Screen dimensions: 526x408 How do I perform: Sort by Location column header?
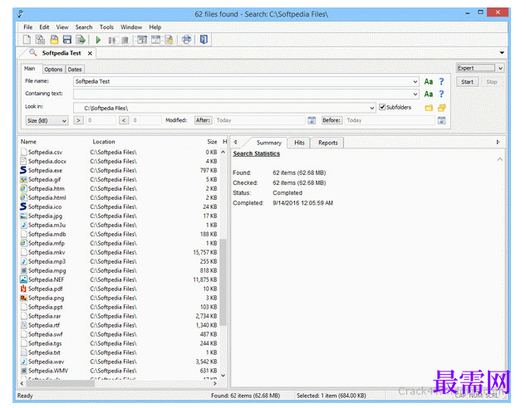[x=104, y=142]
